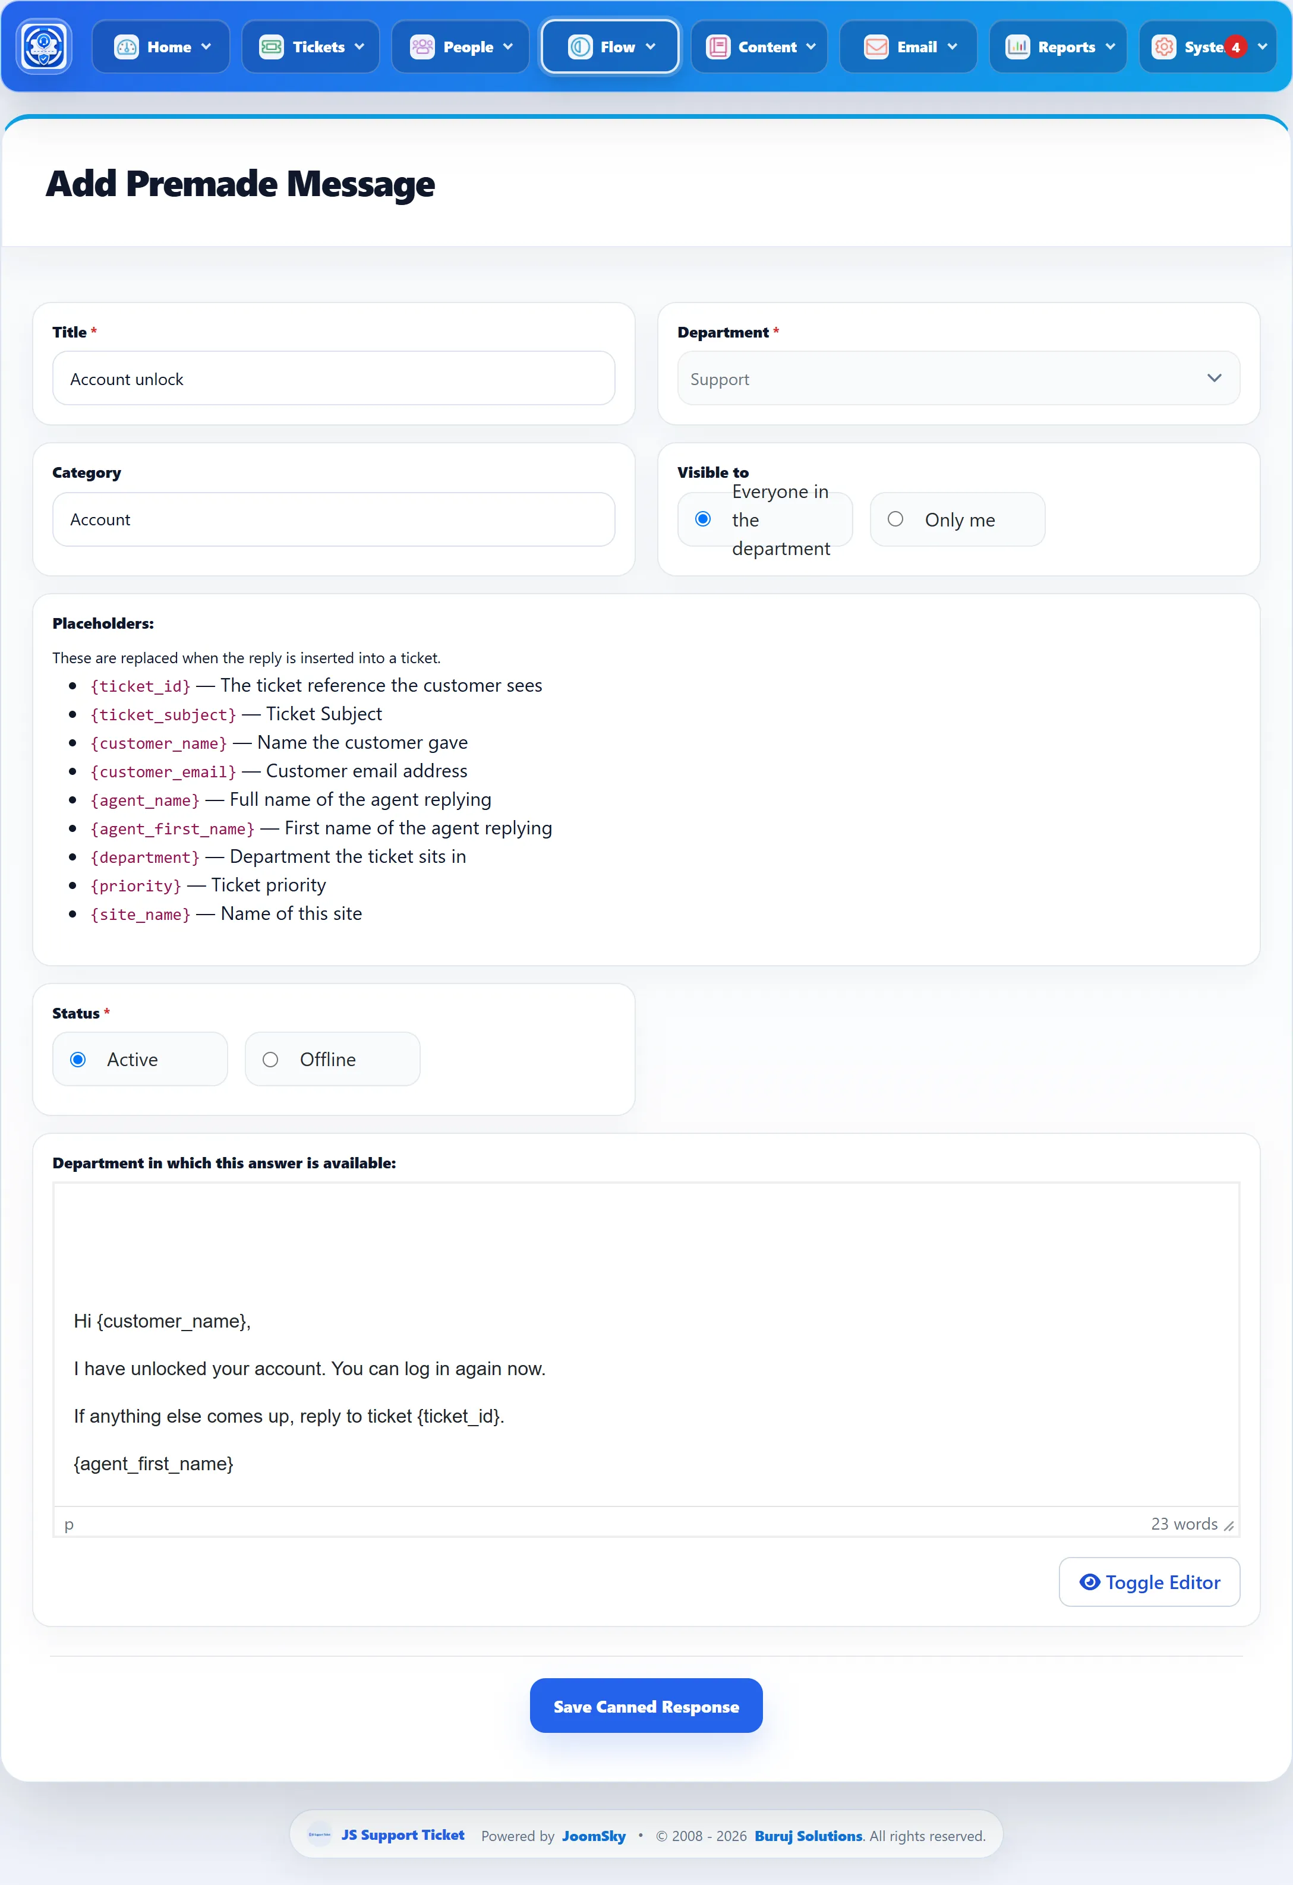Click the JS Support Ticket logo icon

click(45, 46)
